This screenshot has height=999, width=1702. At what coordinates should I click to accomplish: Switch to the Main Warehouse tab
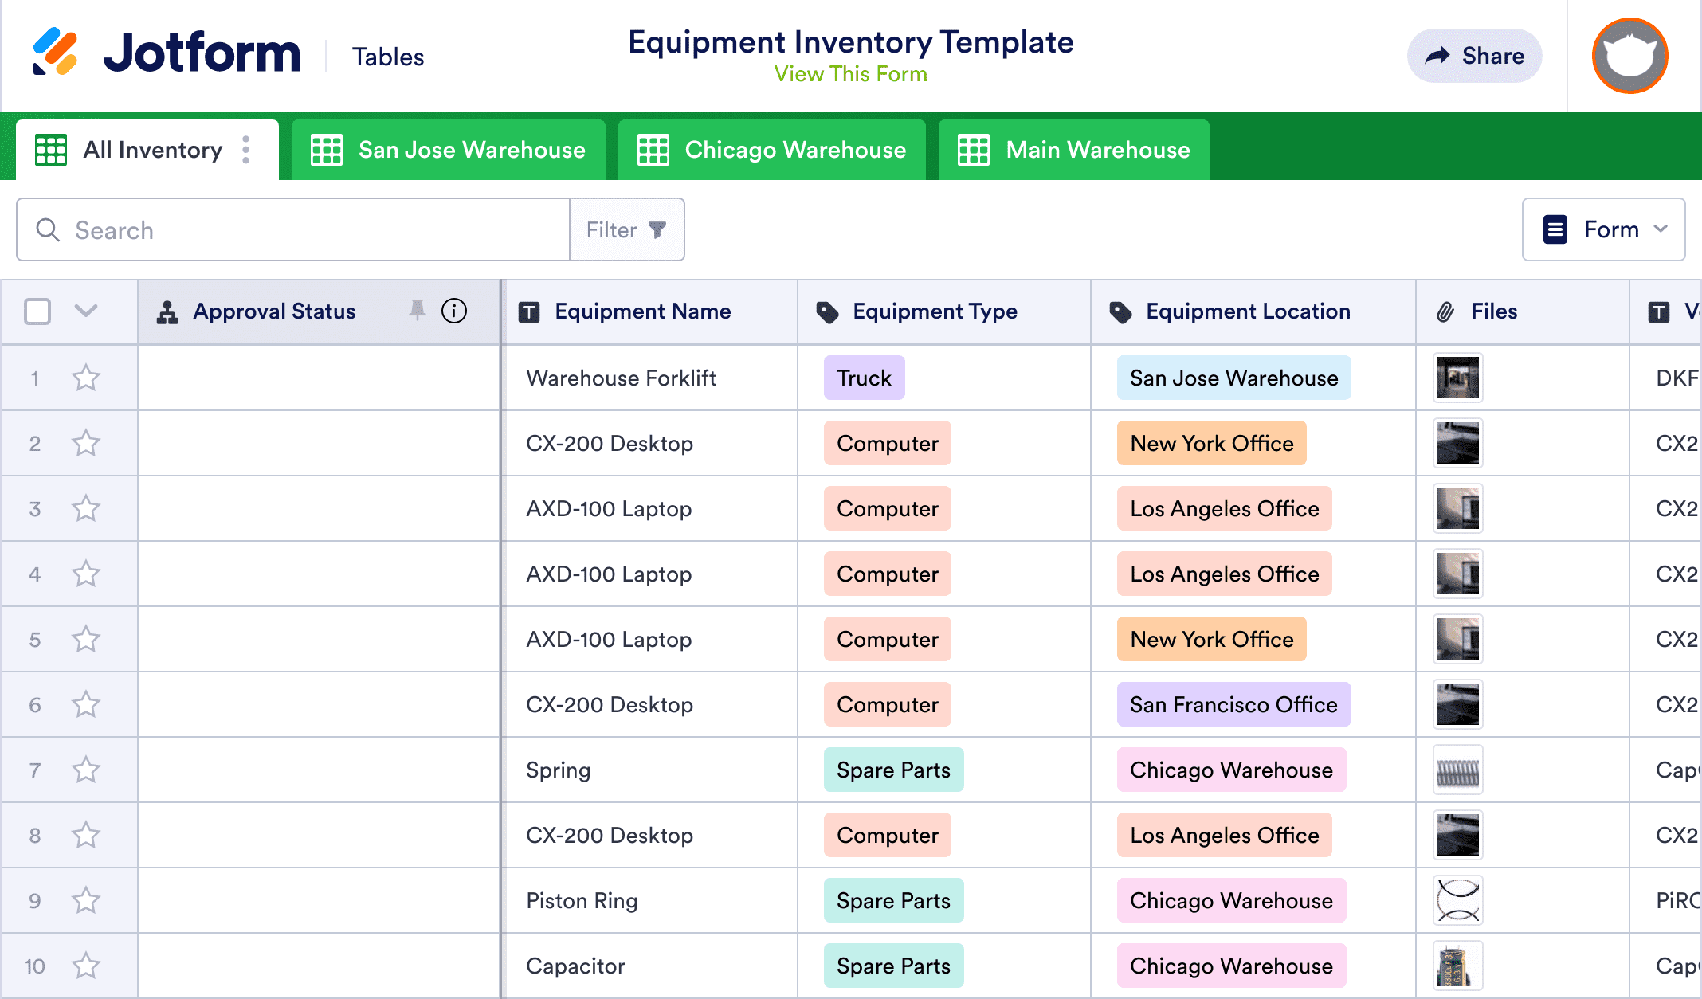click(x=1073, y=149)
